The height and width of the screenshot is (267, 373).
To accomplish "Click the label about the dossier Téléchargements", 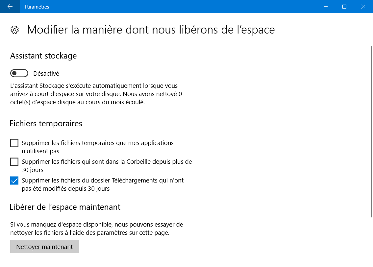I will pyautogui.click(x=103, y=184).
